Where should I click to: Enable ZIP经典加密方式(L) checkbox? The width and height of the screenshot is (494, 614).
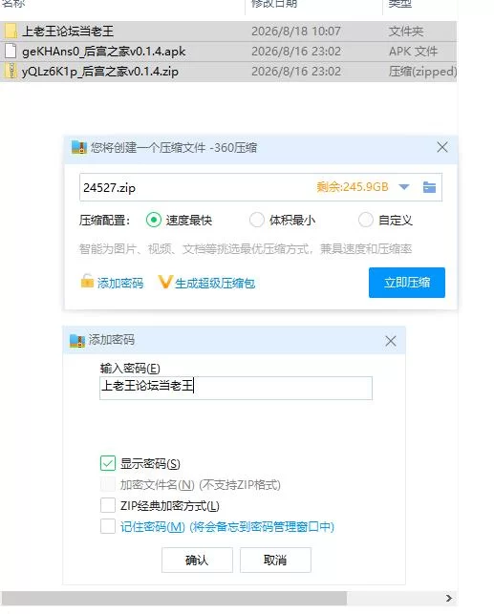click(x=108, y=505)
